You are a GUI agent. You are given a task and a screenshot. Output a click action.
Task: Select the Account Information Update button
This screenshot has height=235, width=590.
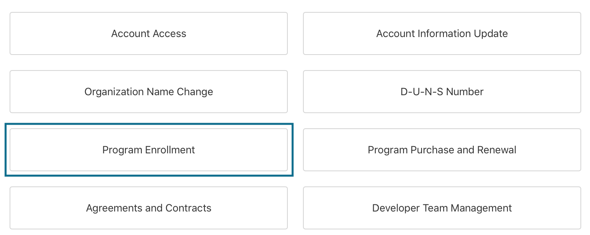442,33
